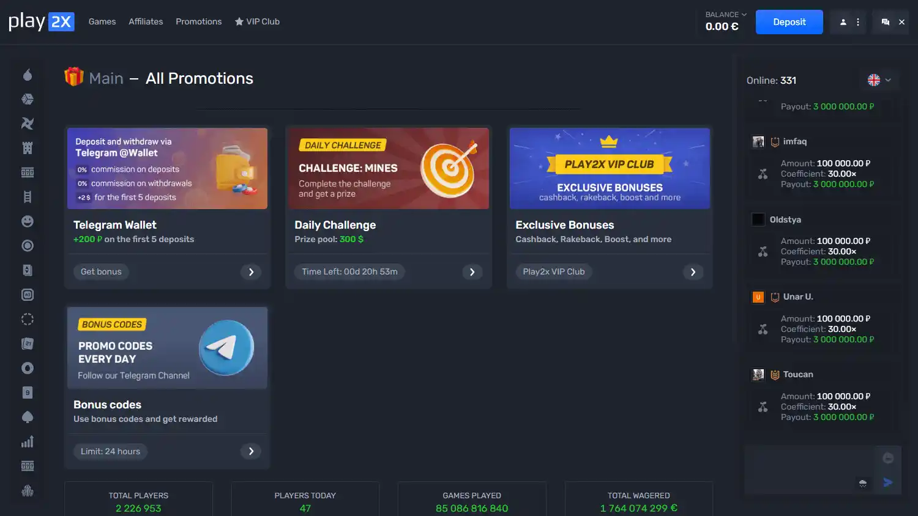Click the Bonus codes card arrow
Image resolution: width=918 pixels, height=516 pixels.
251,451
